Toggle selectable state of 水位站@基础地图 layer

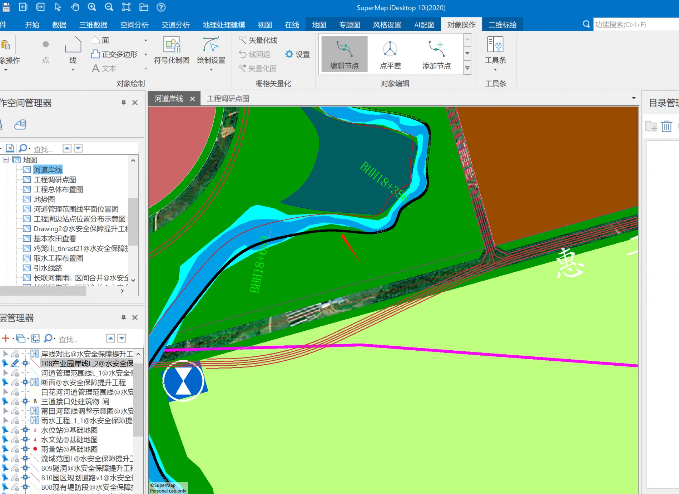tap(5, 430)
